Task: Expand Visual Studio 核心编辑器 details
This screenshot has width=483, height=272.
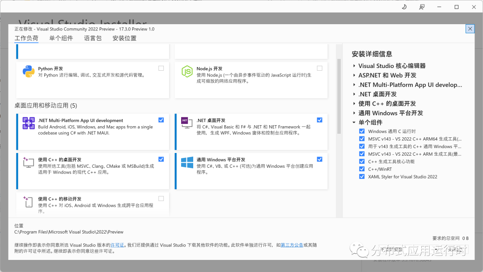Action: [354, 66]
